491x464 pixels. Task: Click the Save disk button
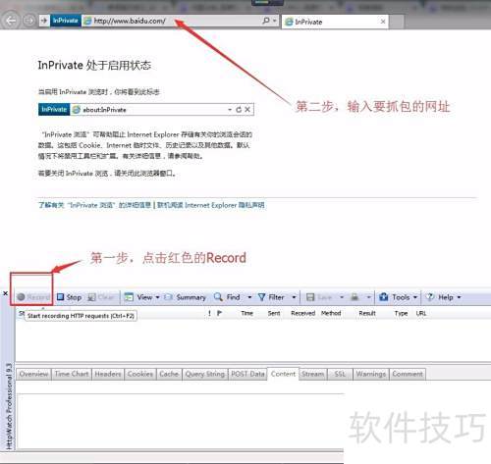(319, 297)
